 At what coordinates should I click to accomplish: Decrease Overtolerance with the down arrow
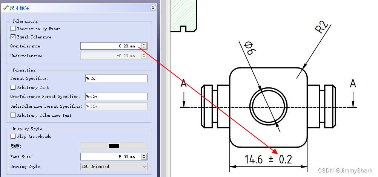pyautogui.click(x=144, y=47)
